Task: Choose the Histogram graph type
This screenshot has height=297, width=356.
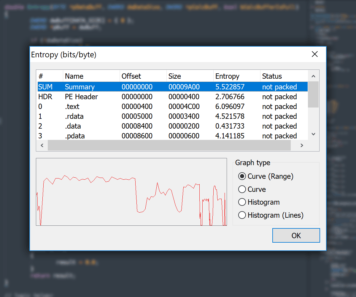Action: (242, 202)
